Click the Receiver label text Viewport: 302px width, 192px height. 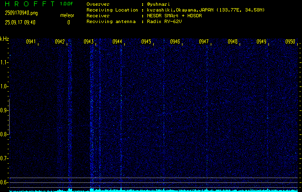[x=98, y=16]
